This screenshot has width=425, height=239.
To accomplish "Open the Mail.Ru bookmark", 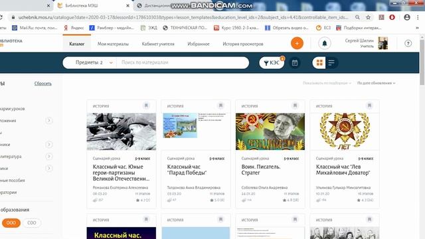I will pos(35,28).
